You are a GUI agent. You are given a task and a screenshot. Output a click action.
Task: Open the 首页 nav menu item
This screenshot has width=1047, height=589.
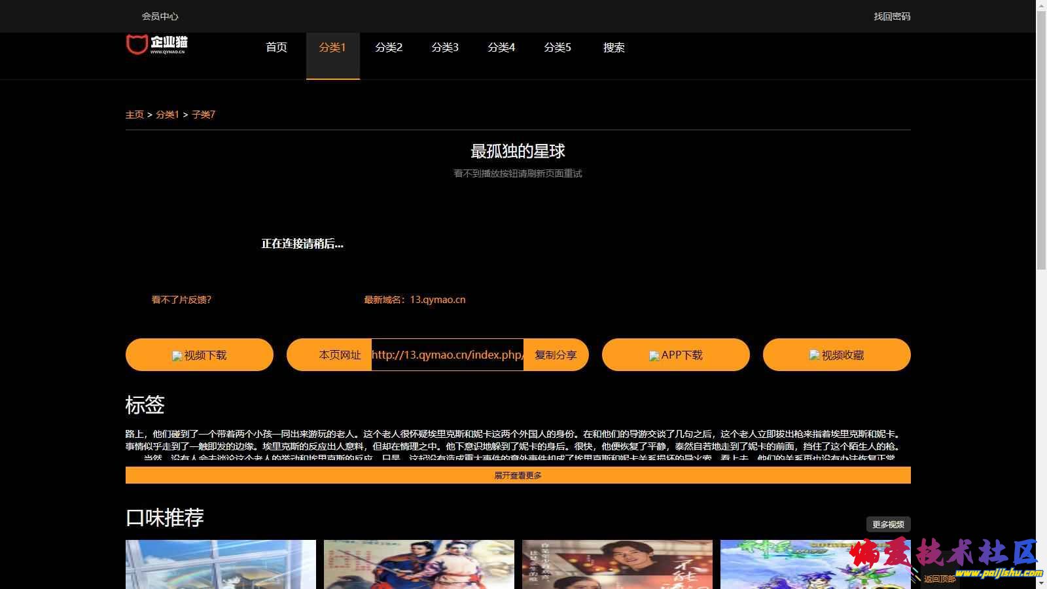tap(276, 47)
